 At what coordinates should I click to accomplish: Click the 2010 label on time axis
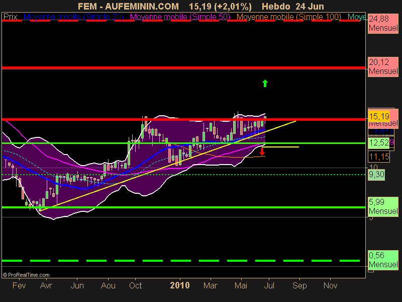coord(180,285)
